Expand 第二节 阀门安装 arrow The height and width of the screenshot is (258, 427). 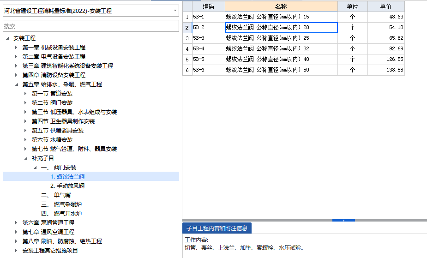click(25, 103)
